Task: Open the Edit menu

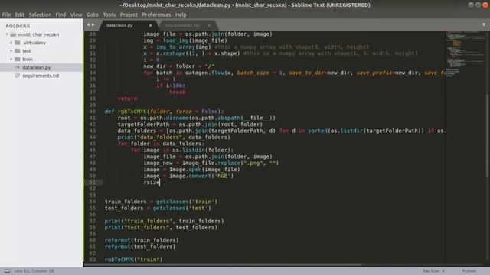Action: tap(20, 15)
